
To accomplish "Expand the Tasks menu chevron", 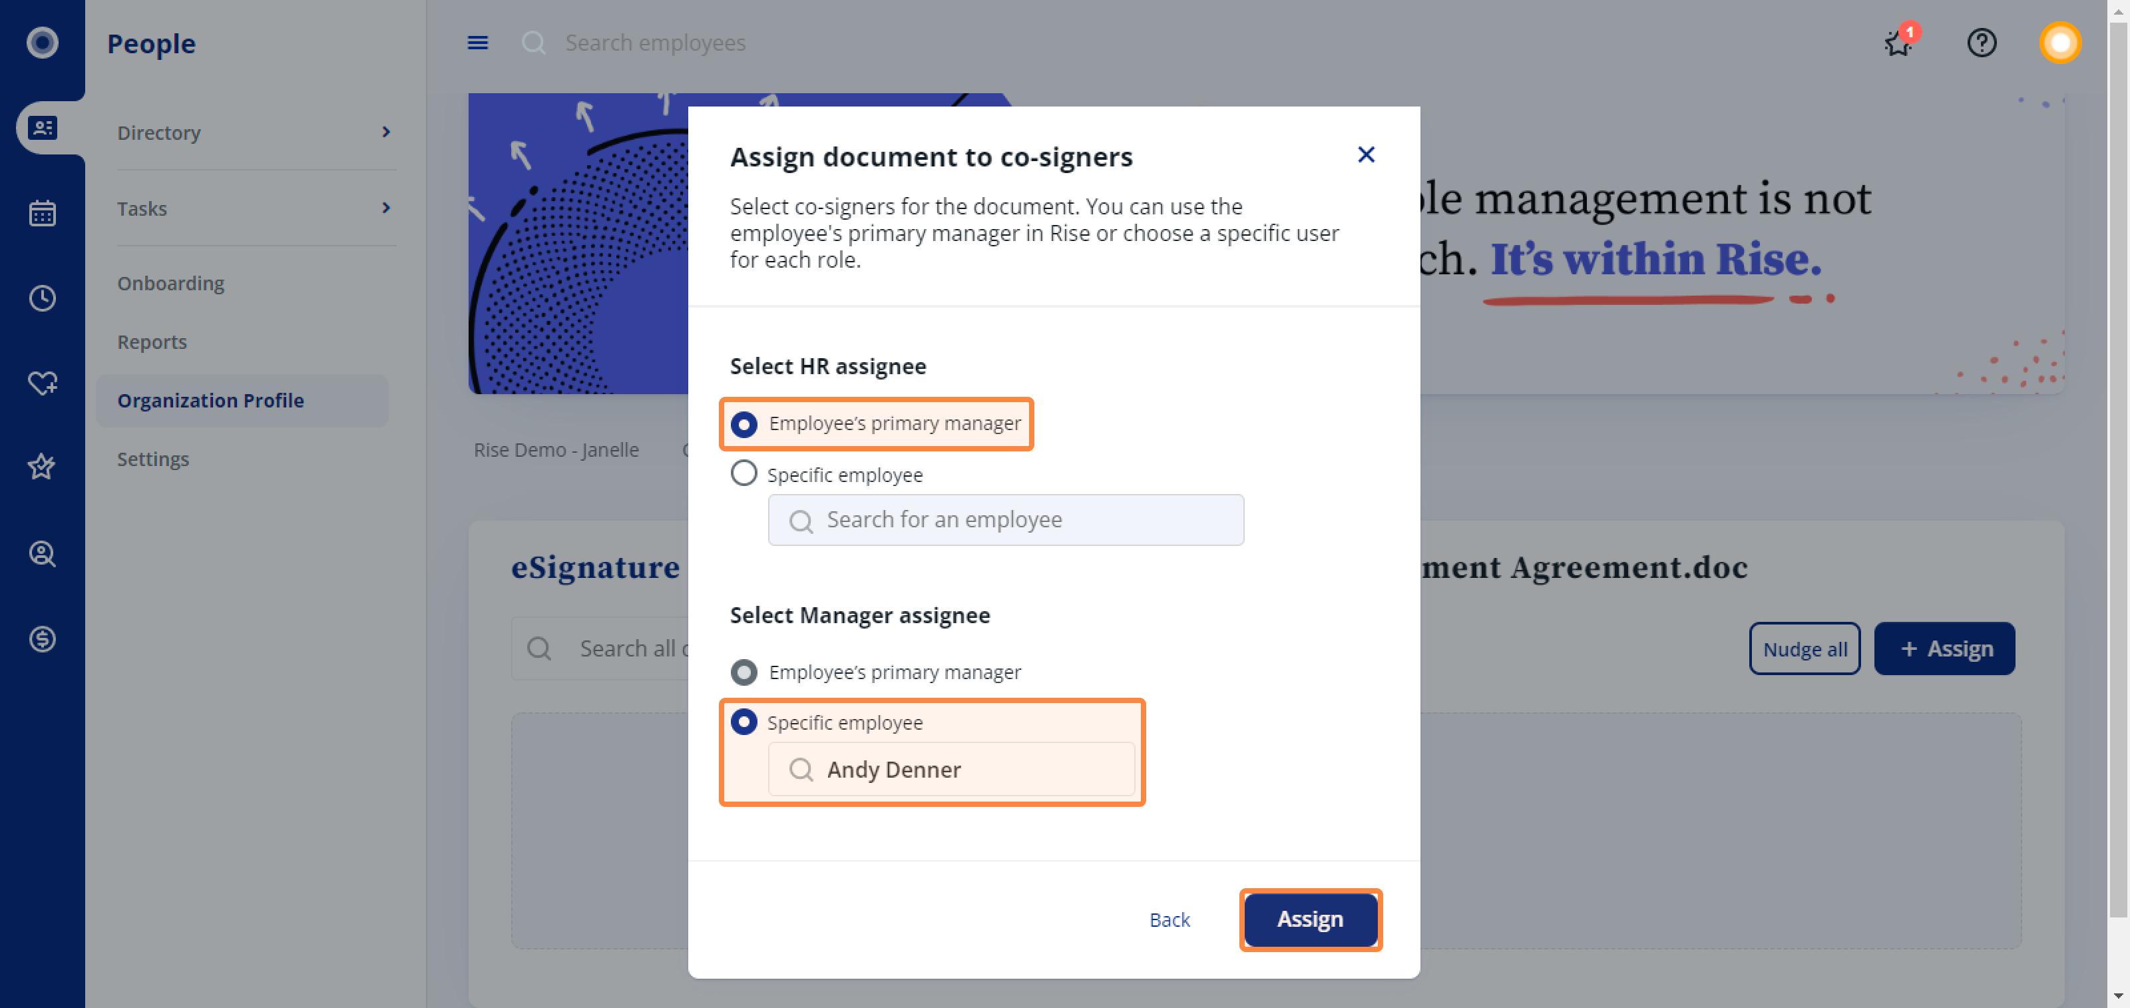I will point(386,208).
